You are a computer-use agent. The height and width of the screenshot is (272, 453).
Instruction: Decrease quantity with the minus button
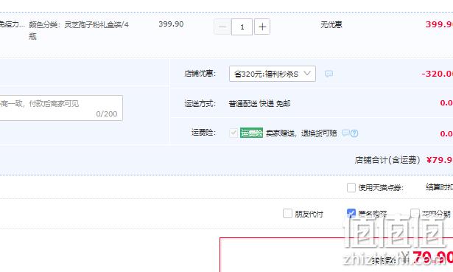[x=222, y=27]
